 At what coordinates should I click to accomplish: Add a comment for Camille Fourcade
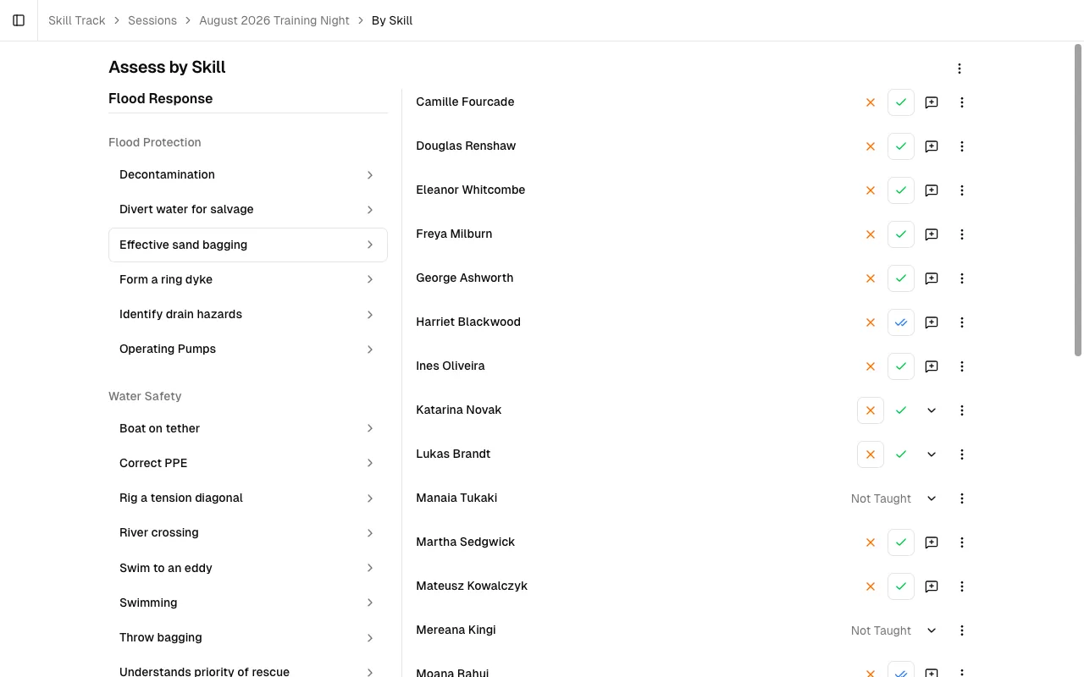coord(932,102)
